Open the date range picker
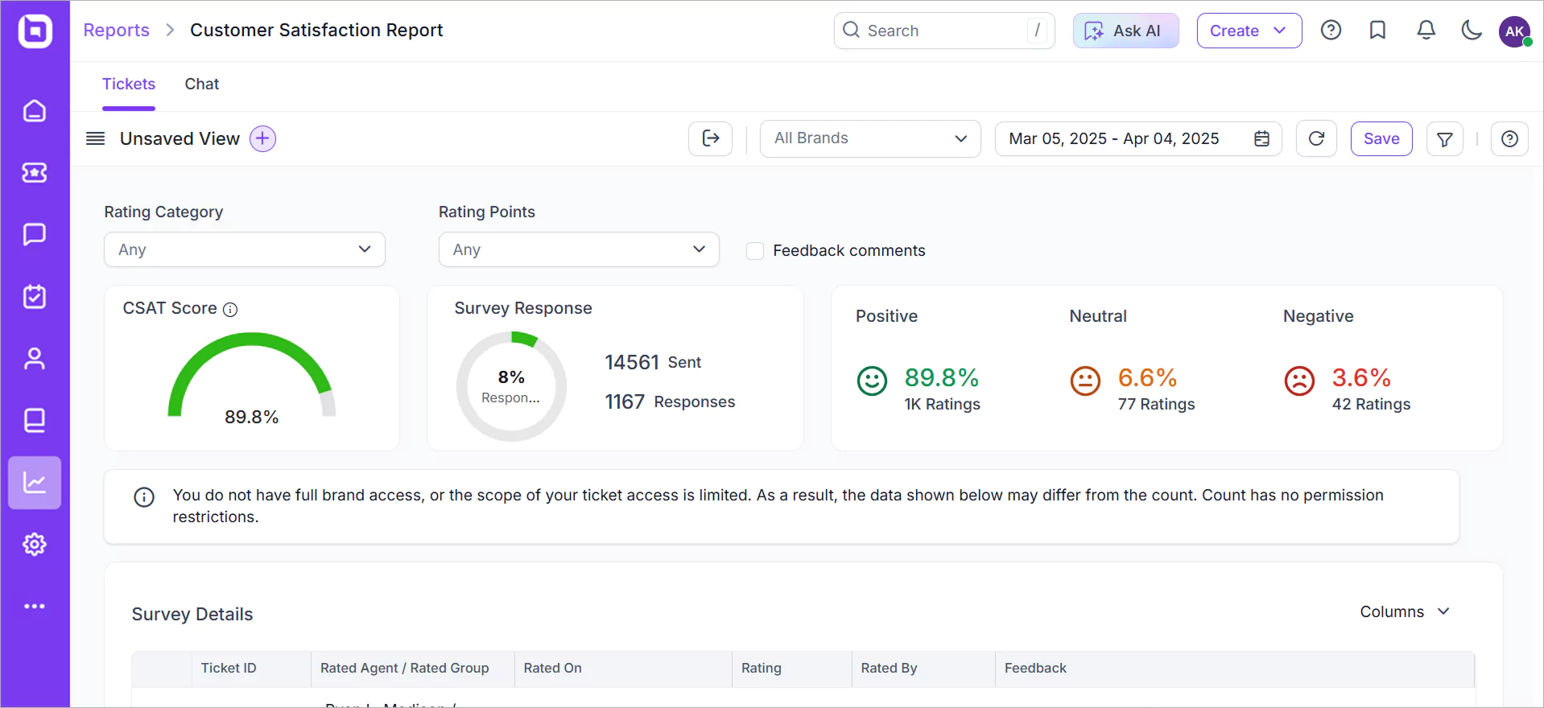The image size is (1544, 708). pyautogui.click(x=1138, y=138)
